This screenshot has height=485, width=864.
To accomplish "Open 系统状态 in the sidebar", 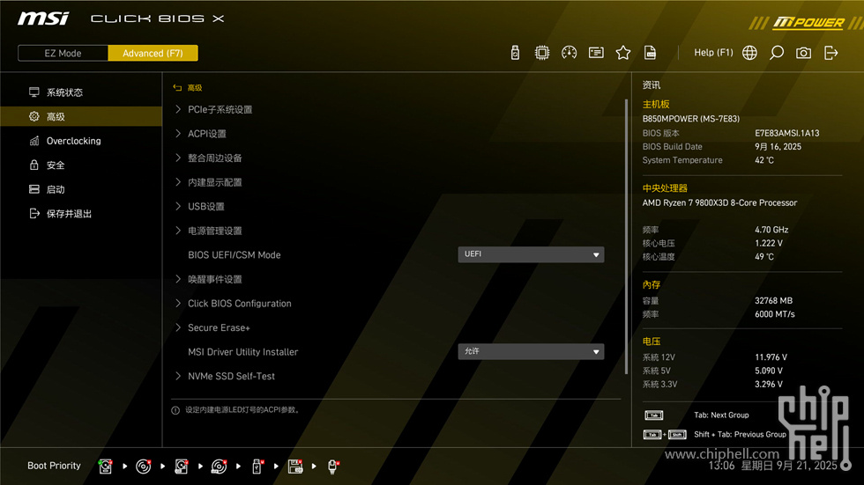I will click(81, 92).
